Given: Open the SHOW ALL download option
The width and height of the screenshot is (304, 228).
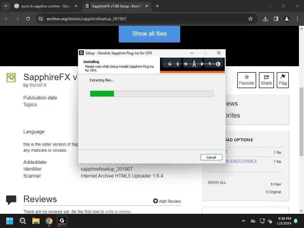Looking at the screenshot, I should point(217,183).
